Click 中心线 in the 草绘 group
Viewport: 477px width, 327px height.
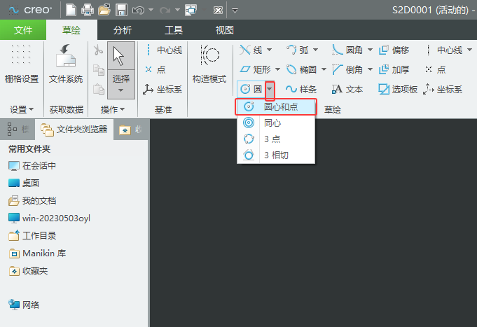[444, 50]
